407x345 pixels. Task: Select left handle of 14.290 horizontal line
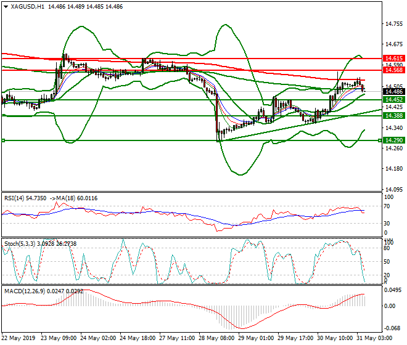3,140
